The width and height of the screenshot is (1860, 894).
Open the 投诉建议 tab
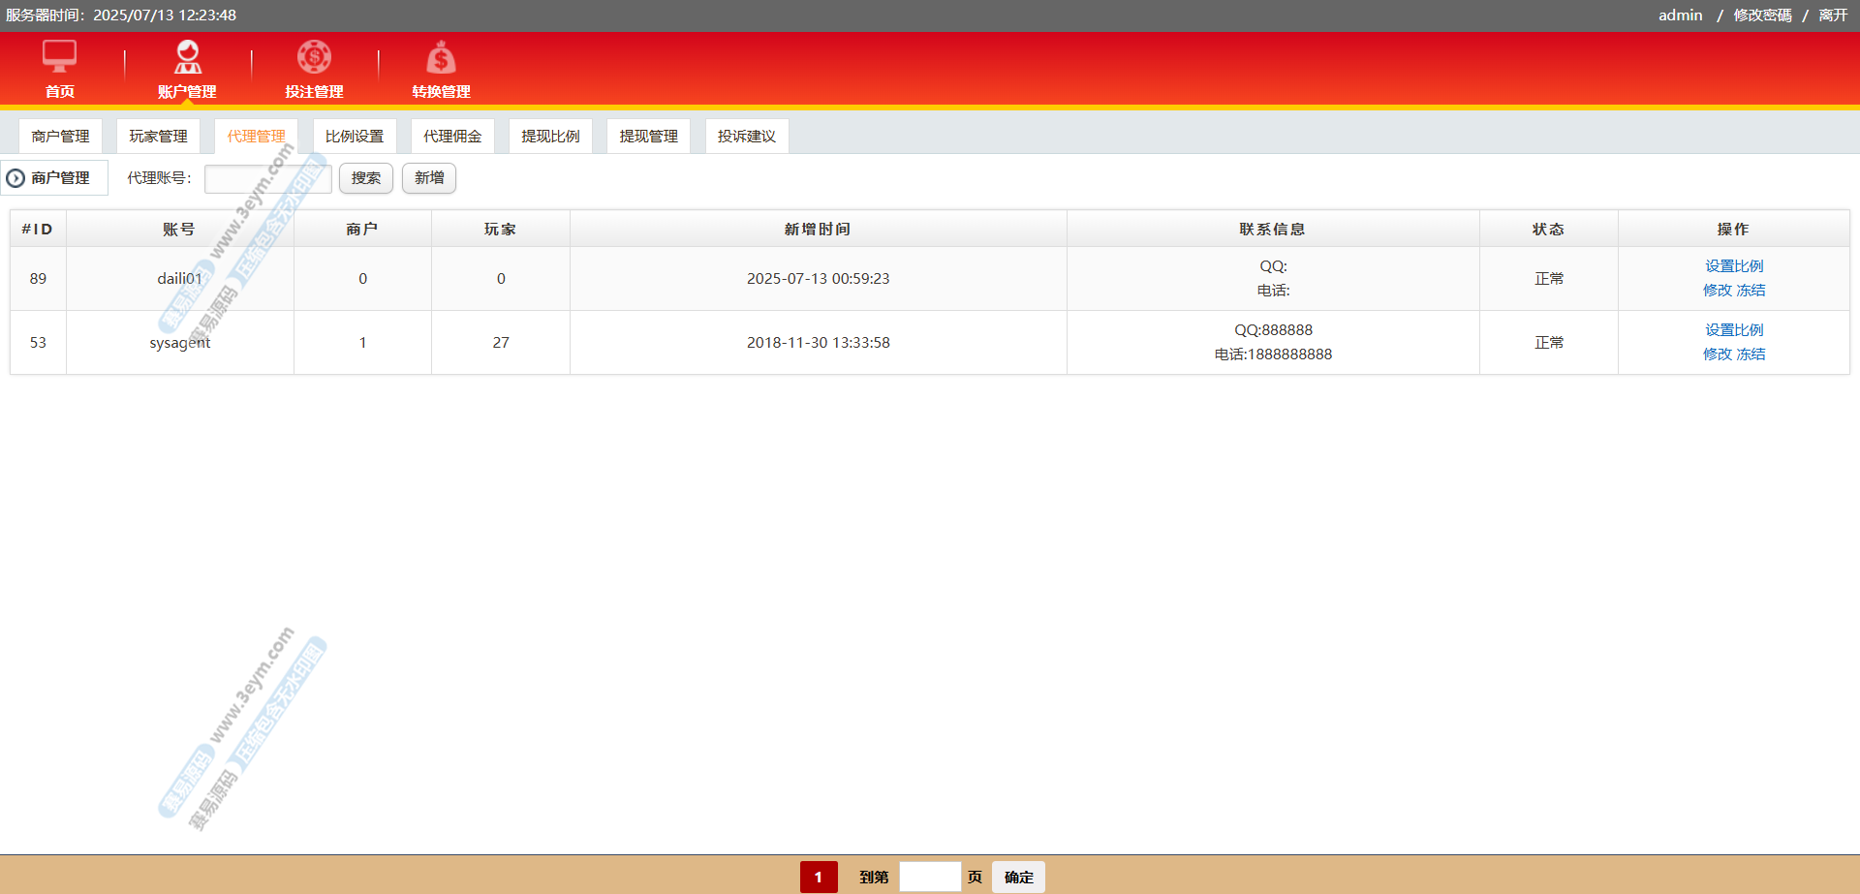(x=746, y=137)
